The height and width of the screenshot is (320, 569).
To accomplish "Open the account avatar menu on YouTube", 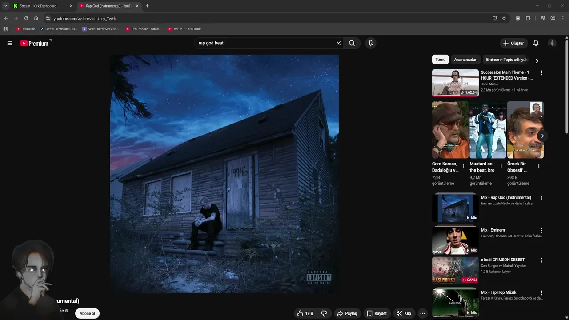I will (x=552, y=43).
